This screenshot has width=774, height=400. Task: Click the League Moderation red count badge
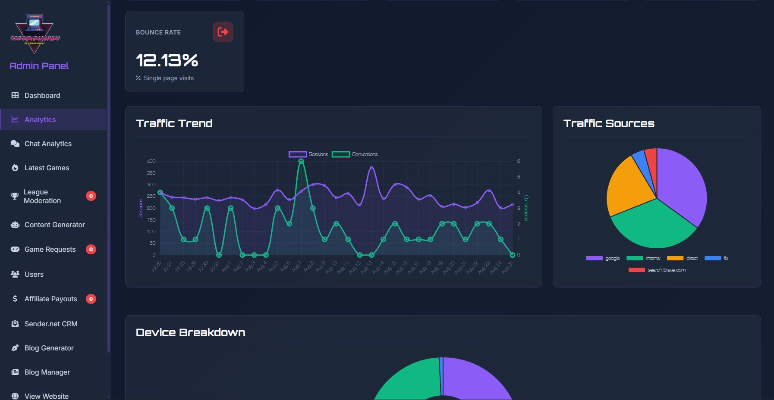pos(91,196)
